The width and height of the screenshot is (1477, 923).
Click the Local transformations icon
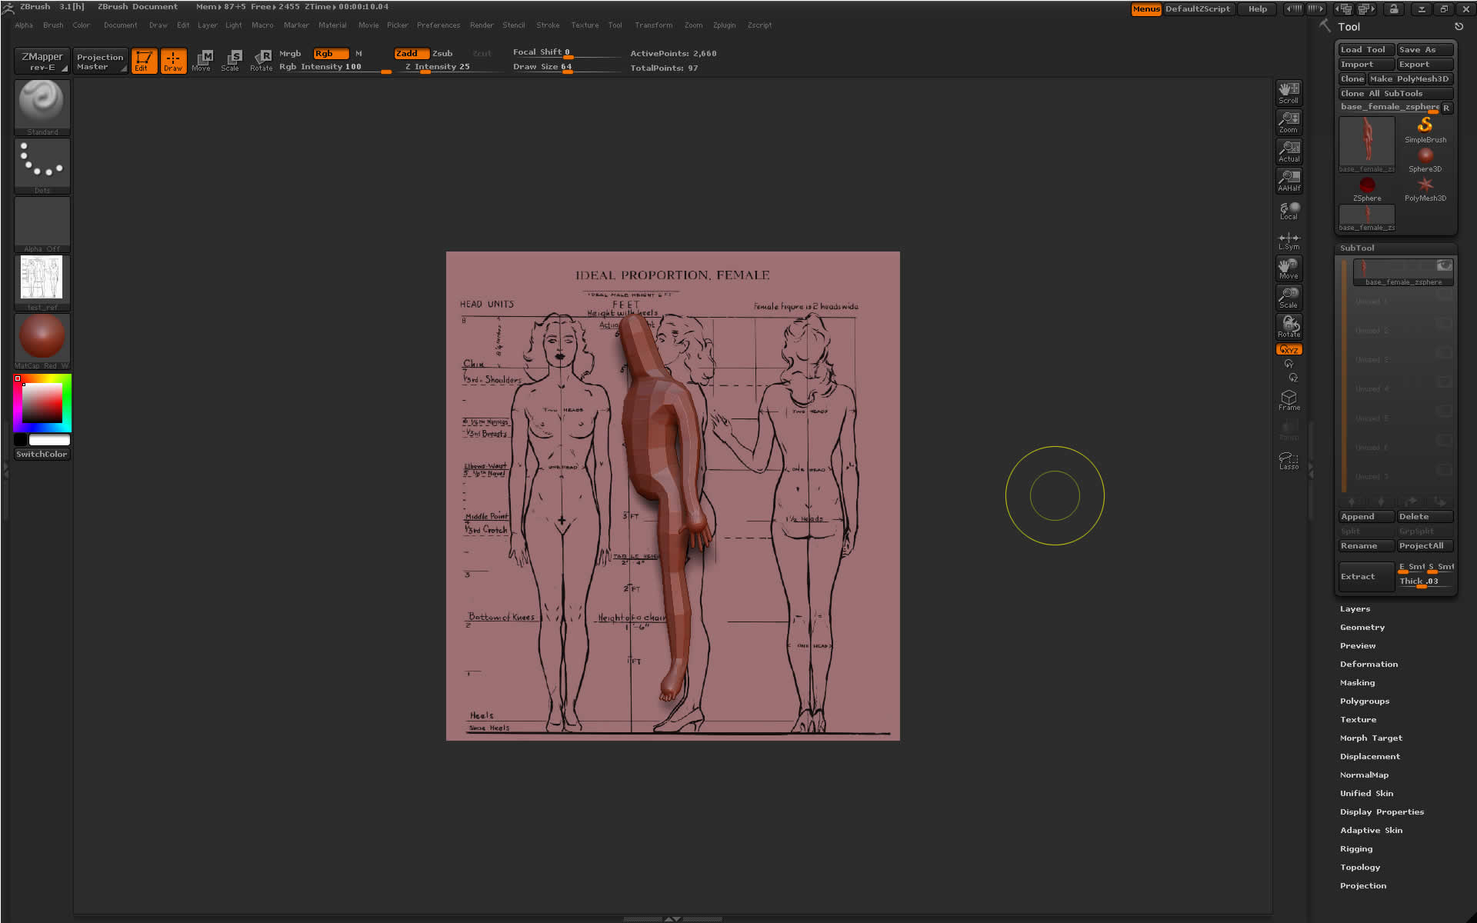click(x=1289, y=210)
